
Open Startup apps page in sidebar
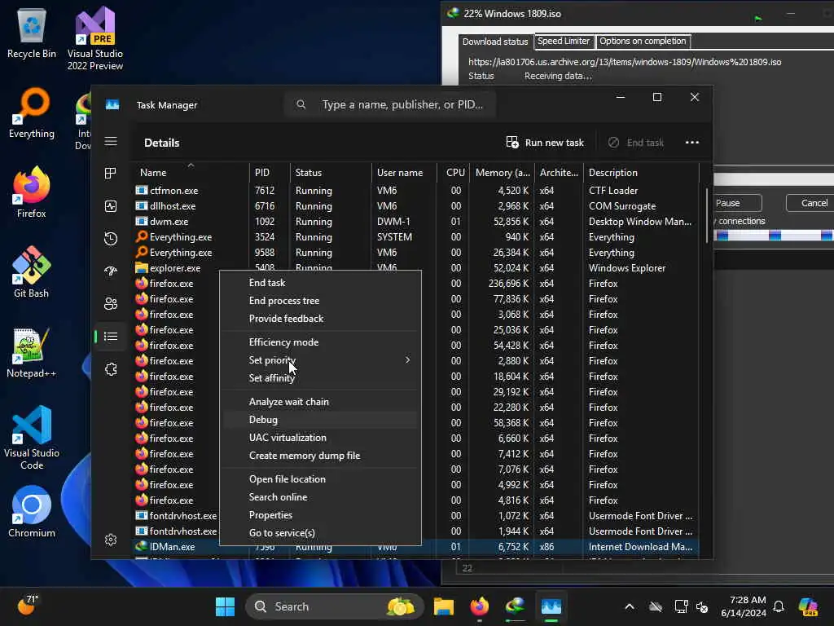click(111, 271)
